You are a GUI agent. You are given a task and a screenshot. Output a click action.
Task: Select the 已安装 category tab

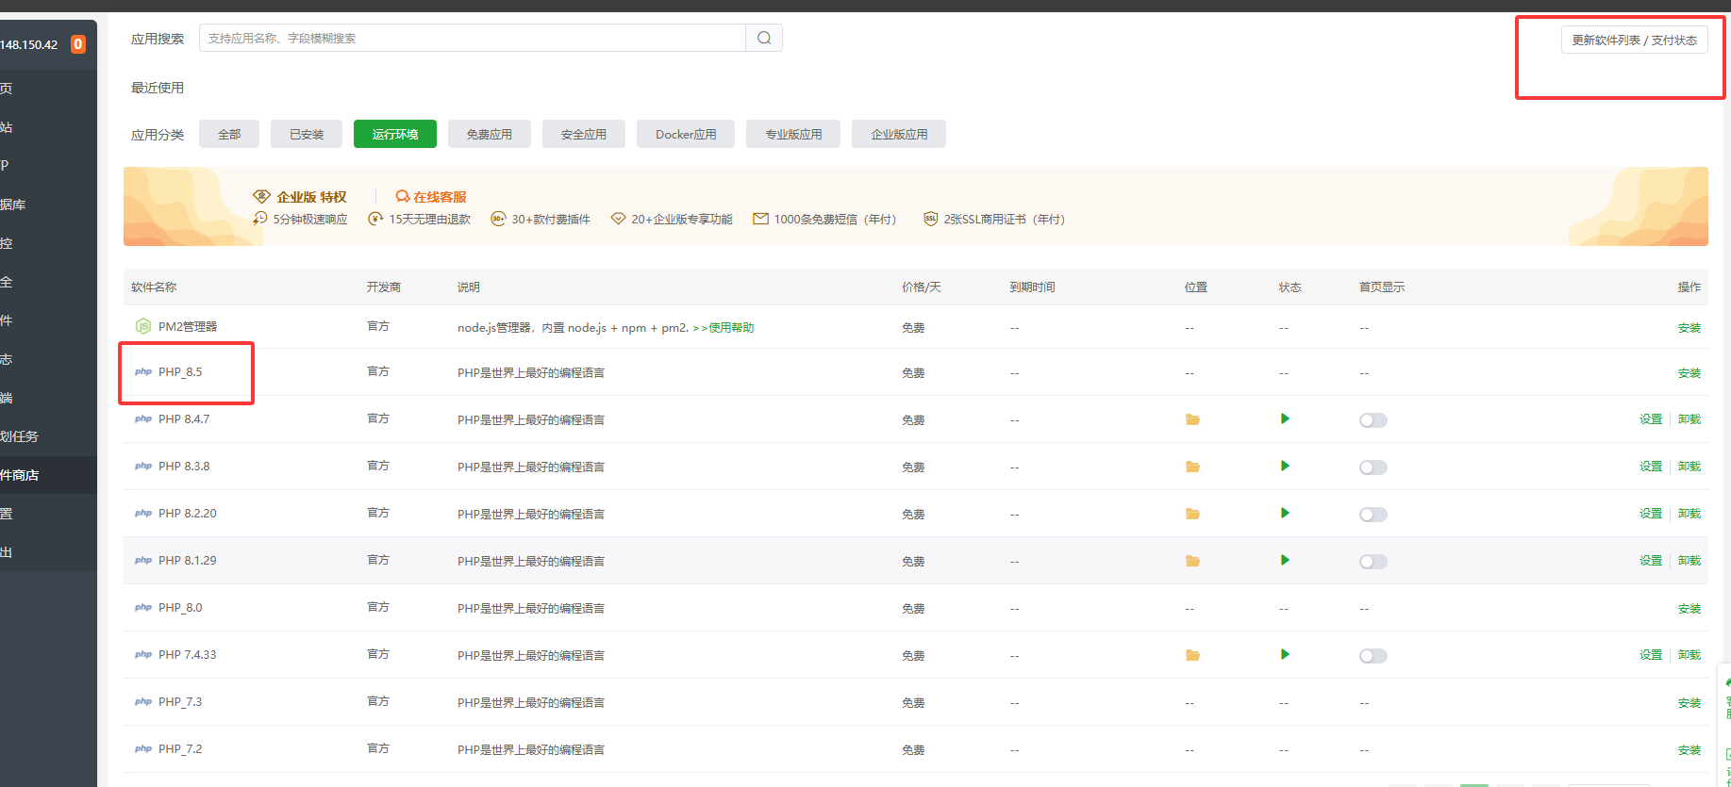coord(307,135)
